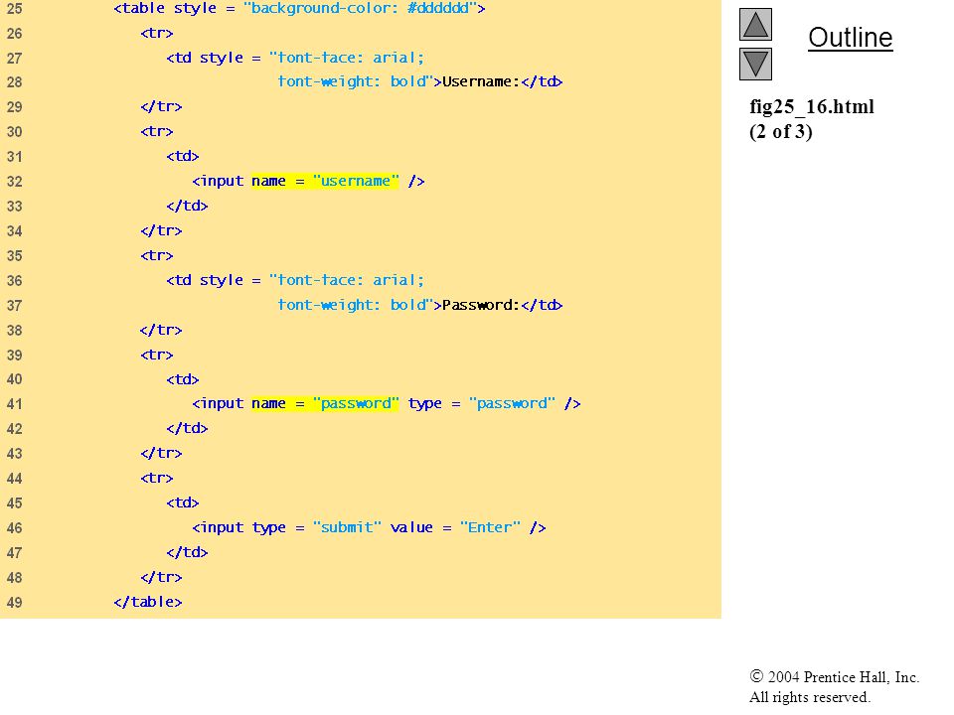Click the closing </table> tag
The width and height of the screenshot is (954, 715).
pyautogui.click(x=148, y=602)
